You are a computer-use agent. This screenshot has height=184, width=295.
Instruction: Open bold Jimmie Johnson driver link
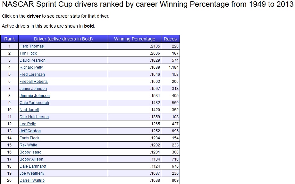[34, 96]
